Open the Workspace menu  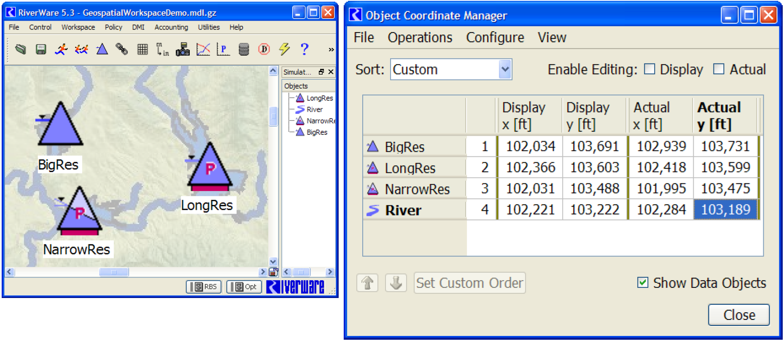(x=78, y=27)
